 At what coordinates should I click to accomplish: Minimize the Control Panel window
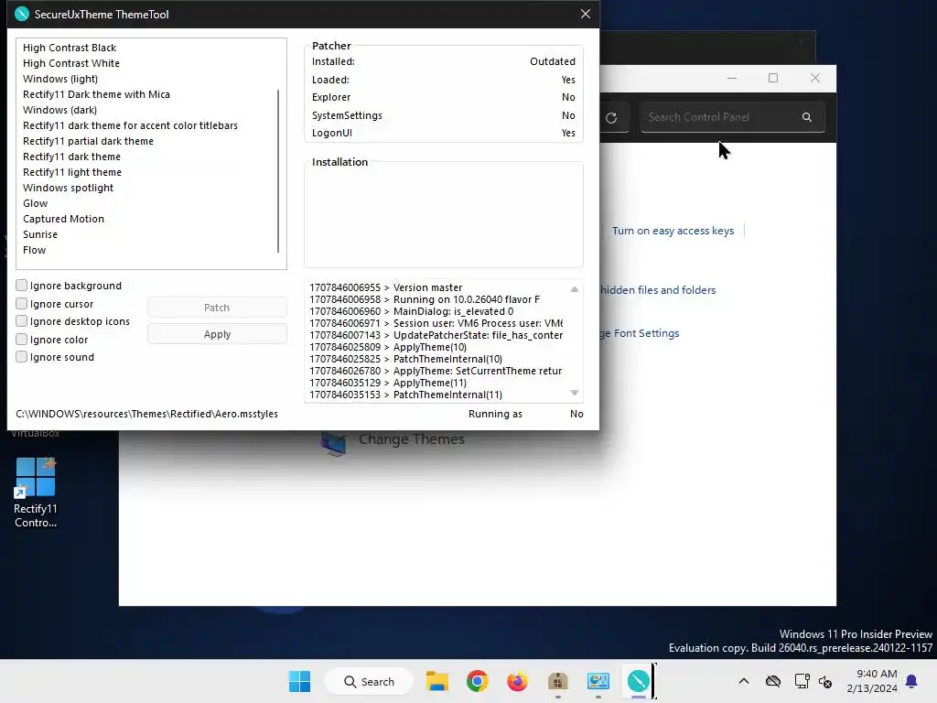point(732,78)
